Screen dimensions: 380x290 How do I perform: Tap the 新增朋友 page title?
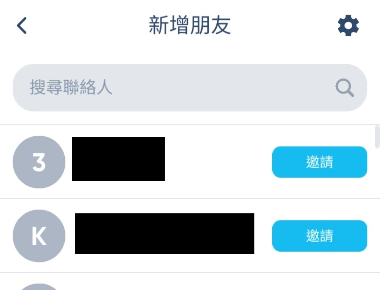(190, 26)
